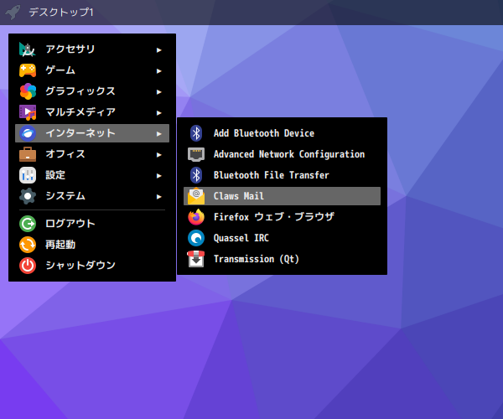Open Advanced Network Configuration entry
The height and width of the screenshot is (419, 503).
(x=282, y=154)
